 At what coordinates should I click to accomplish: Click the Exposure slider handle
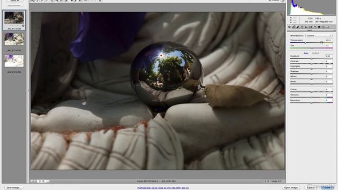(x=312, y=59)
